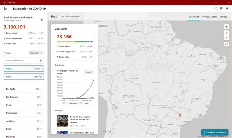Remove Brasil selection with its X icon

[x=40, y=77]
